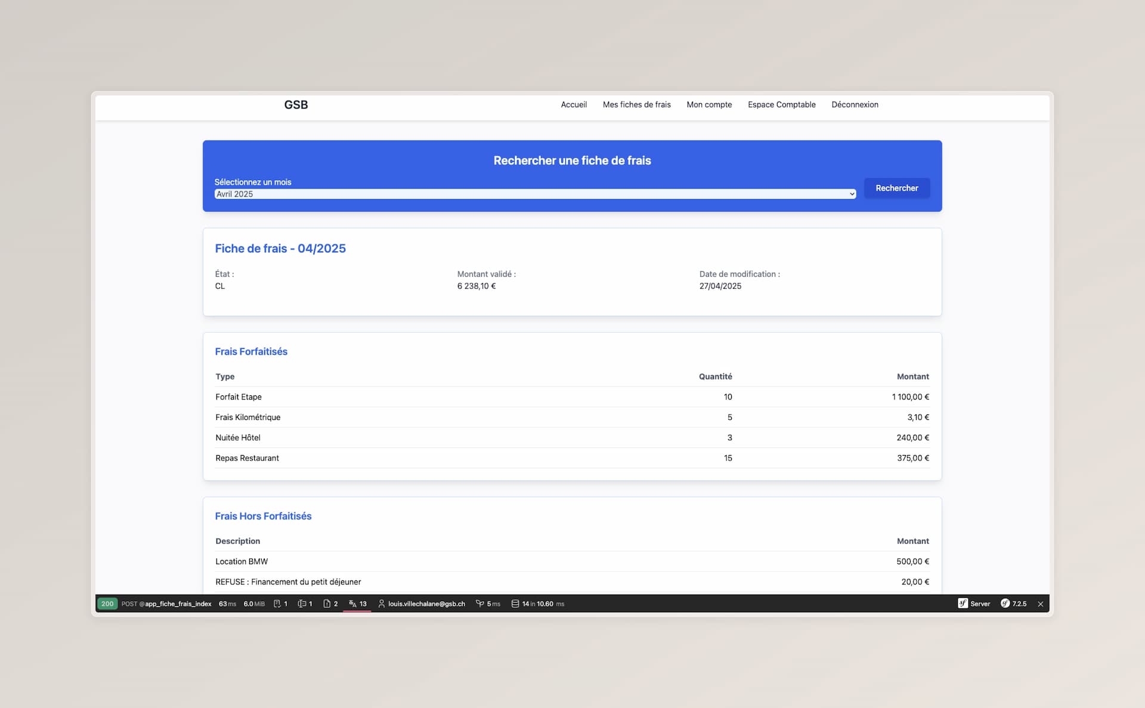Open the memory usage 6.0 MiB panel
The image size is (1145, 708).
(x=254, y=604)
